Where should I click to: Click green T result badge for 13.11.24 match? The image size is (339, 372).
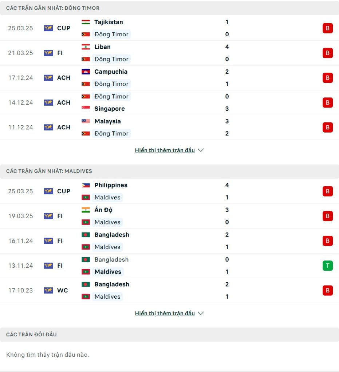click(328, 266)
